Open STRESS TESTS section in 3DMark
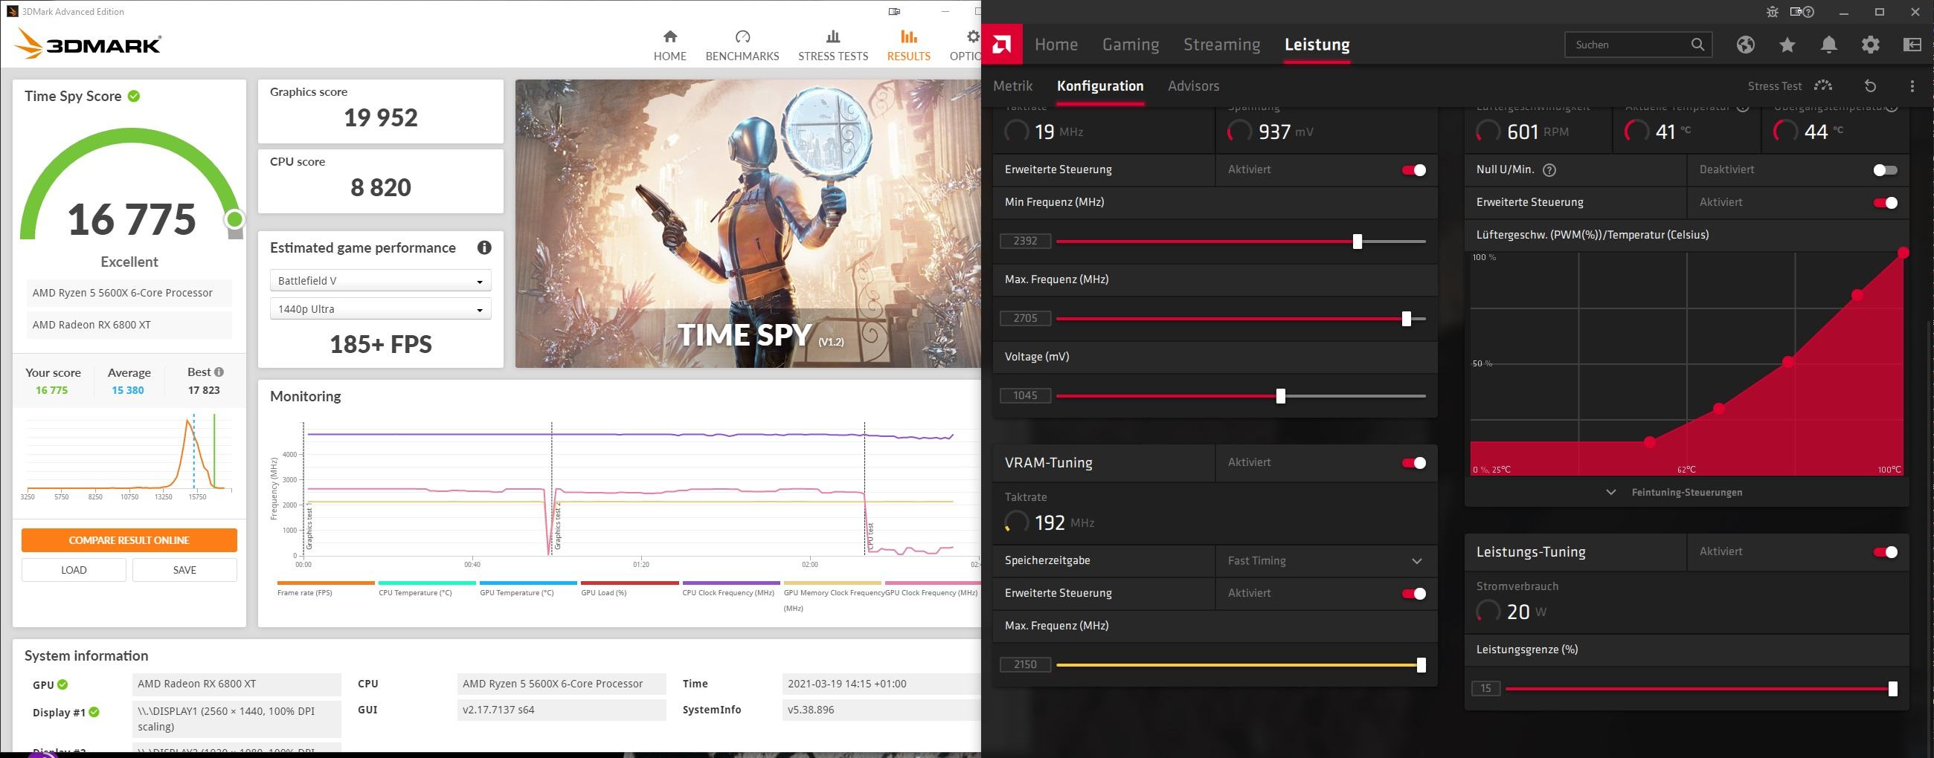This screenshot has height=758, width=1934. click(832, 46)
